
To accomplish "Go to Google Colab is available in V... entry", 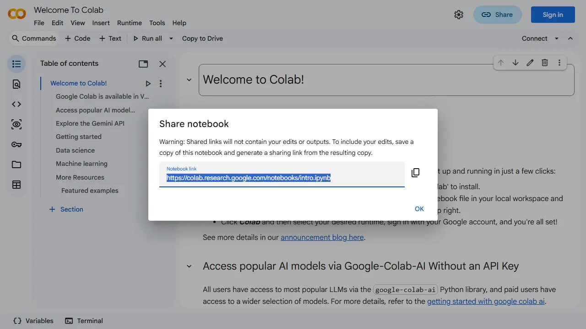I will 102,96.
